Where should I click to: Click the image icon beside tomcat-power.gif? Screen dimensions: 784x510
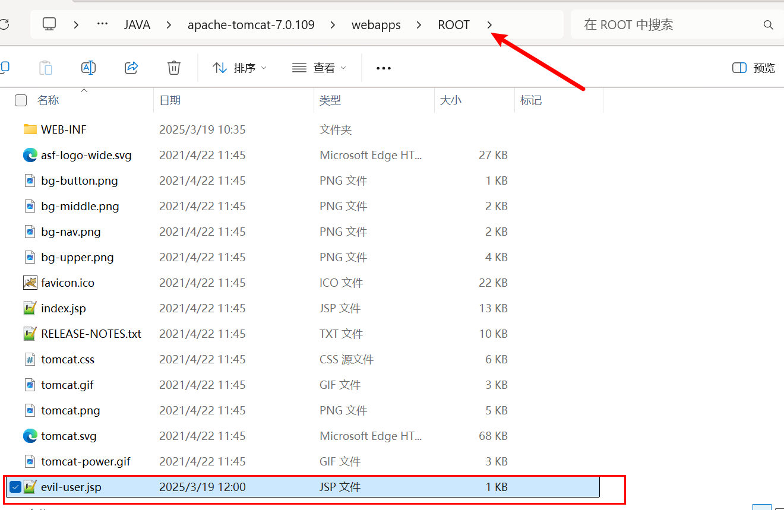tap(30, 461)
